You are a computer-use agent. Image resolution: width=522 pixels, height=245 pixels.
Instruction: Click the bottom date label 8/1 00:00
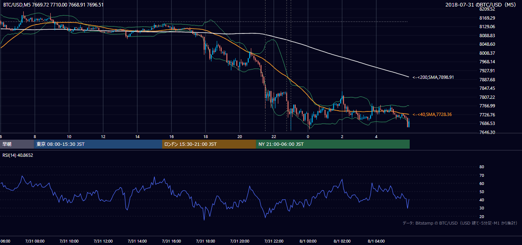[308, 241]
